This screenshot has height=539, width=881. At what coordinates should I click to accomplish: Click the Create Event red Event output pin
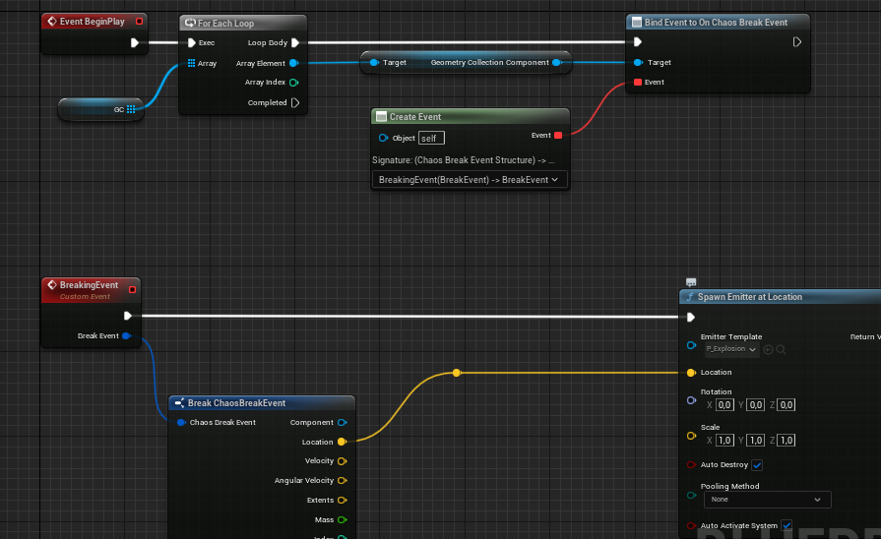[558, 136]
